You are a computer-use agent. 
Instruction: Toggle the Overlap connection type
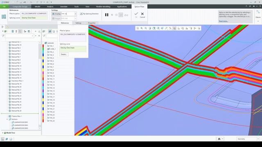click(x=56, y=13)
